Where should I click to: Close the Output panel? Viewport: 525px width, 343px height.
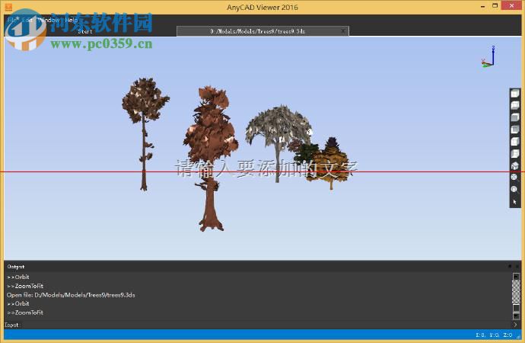[517, 266]
